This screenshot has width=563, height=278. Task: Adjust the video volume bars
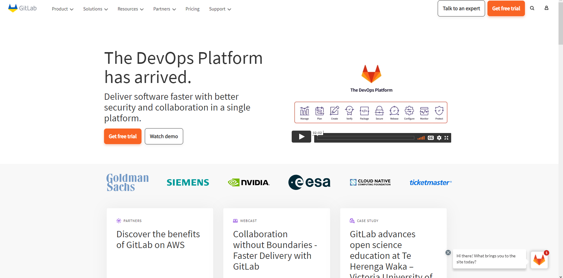(421, 138)
